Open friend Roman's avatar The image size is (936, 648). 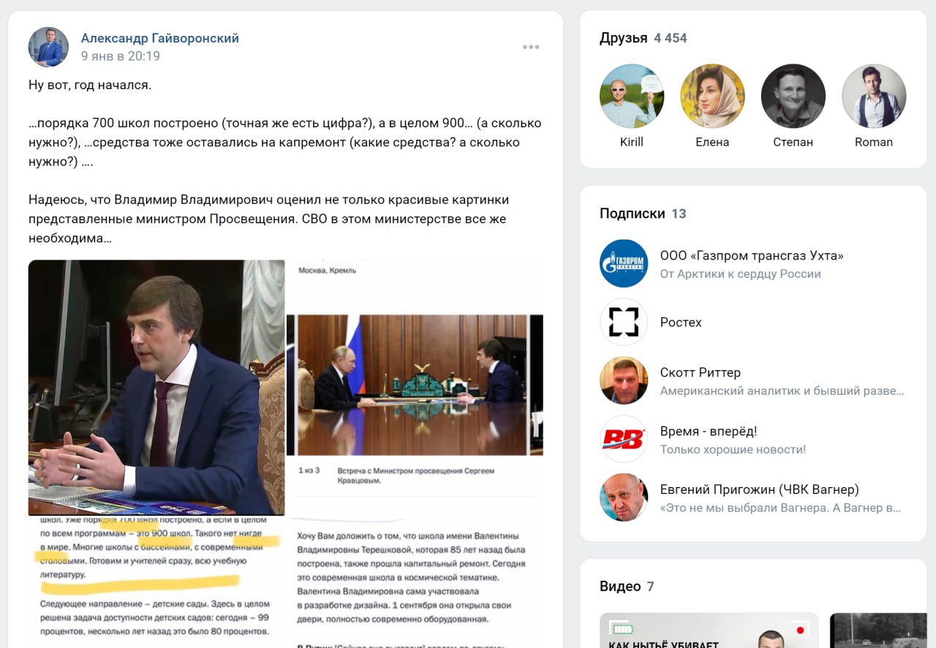pyautogui.click(x=874, y=96)
